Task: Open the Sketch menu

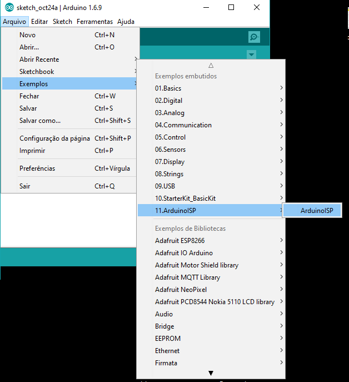Action: [x=62, y=22]
